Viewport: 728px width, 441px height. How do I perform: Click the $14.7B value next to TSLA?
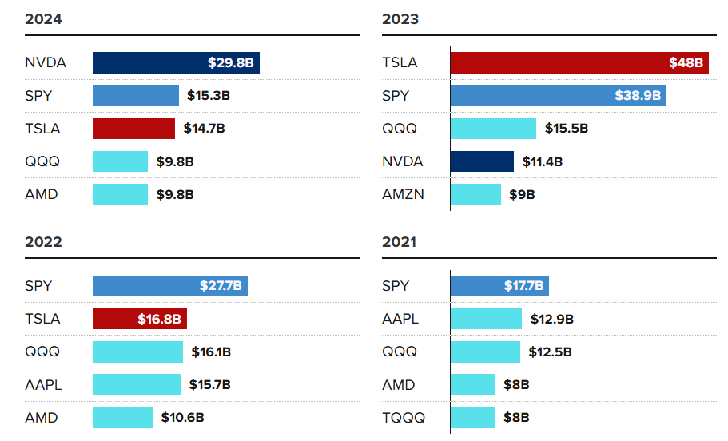point(205,129)
